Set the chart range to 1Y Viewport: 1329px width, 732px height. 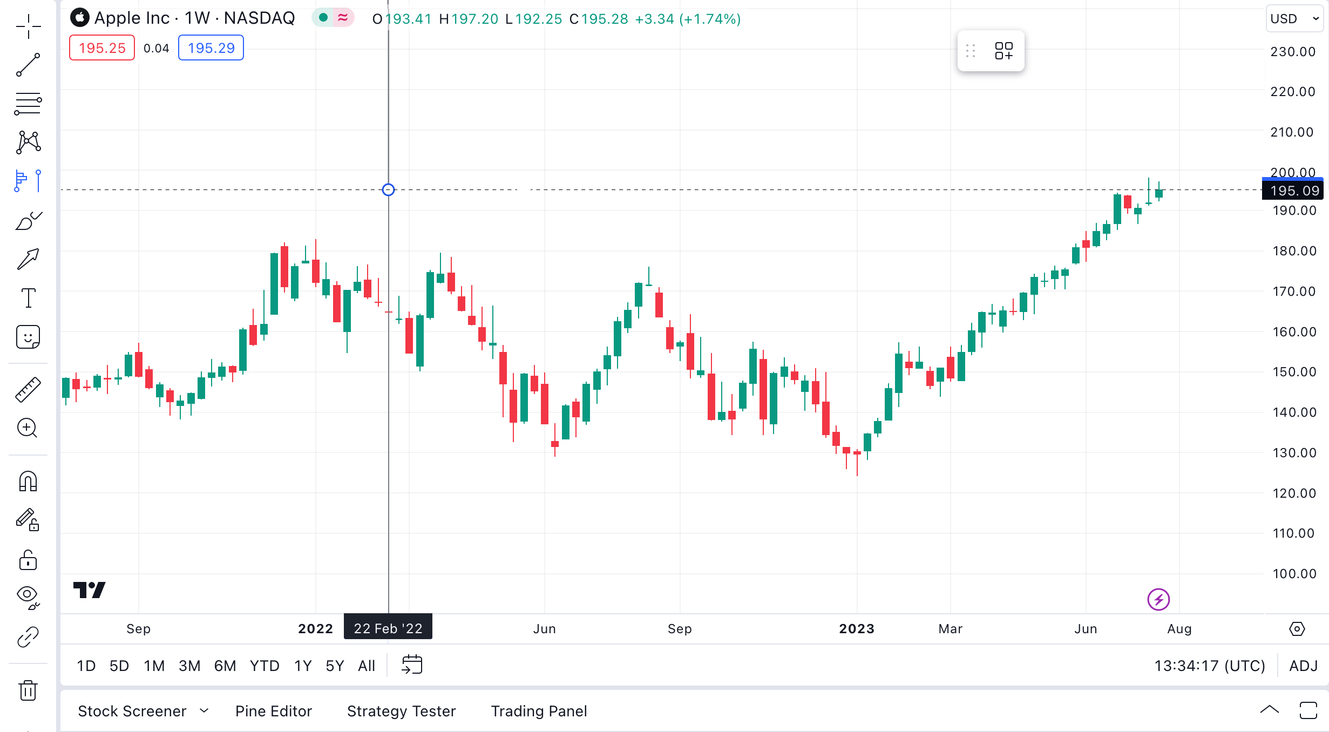pos(303,666)
